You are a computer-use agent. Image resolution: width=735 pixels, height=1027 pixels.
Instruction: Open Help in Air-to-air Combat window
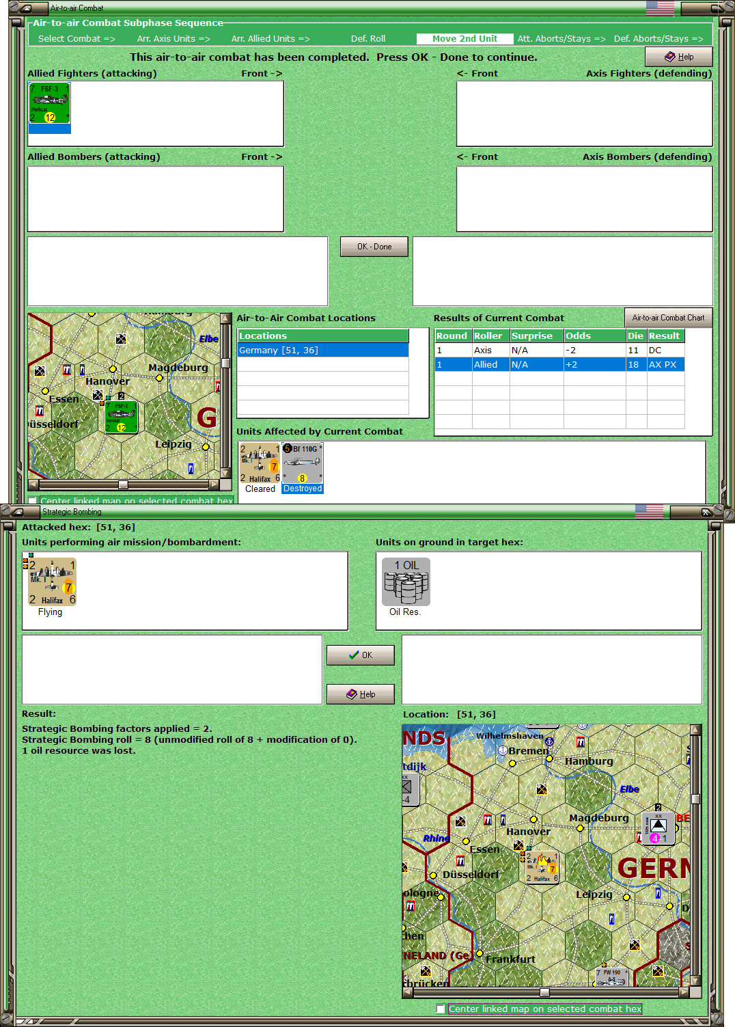pos(679,57)
